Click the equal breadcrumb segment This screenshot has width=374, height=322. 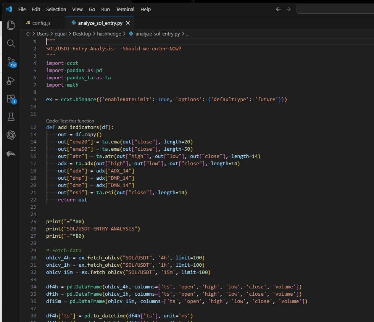[x=61, y=34]
